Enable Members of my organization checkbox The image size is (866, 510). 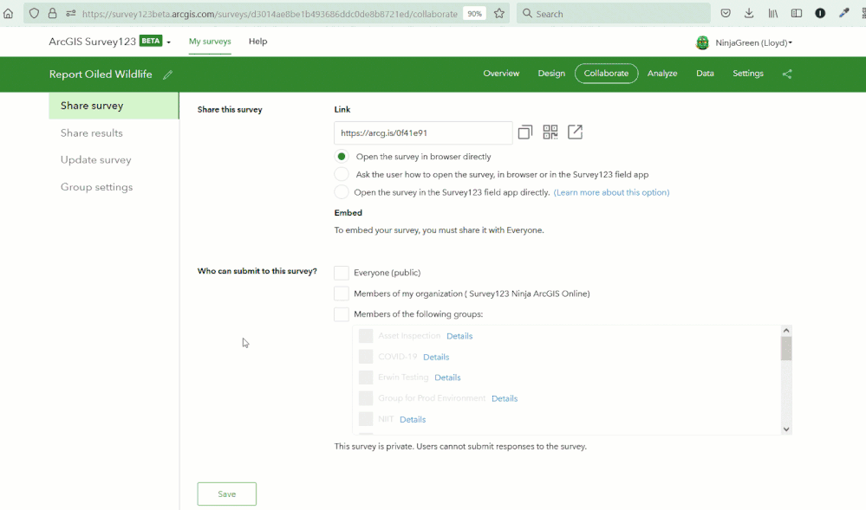point(342,294)
